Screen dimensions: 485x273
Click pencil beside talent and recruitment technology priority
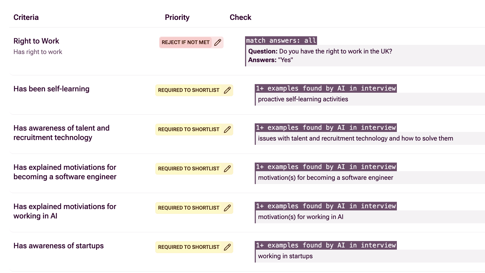(x=227, y=130)
